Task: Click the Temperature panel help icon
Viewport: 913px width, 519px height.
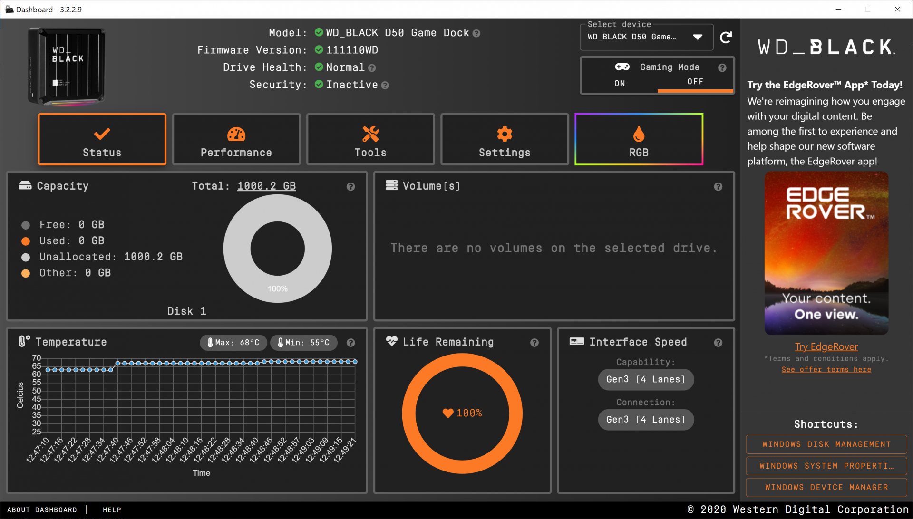Action: (x=351, y=343)
